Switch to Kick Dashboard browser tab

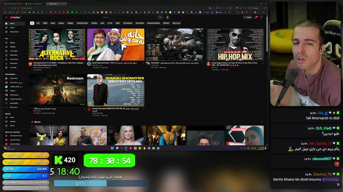35,4
